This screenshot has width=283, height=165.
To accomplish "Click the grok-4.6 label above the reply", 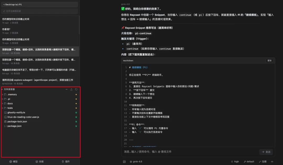I will tap(125, 4).
